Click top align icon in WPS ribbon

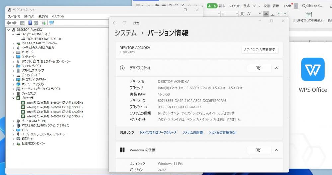(x=260, y=14)
